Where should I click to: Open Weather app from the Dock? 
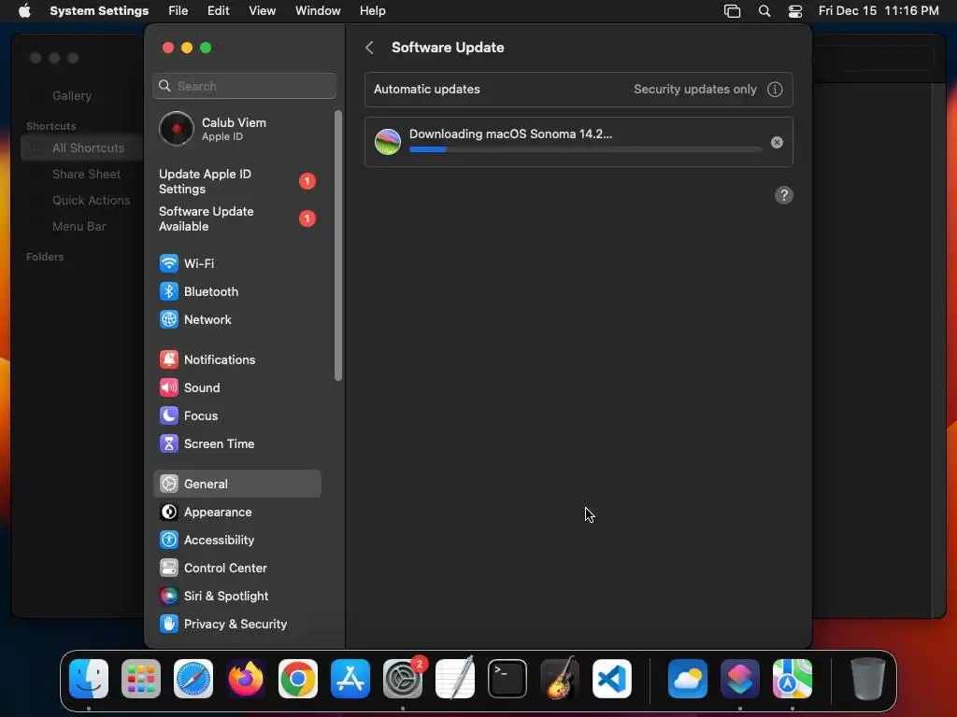click(688, 679)
